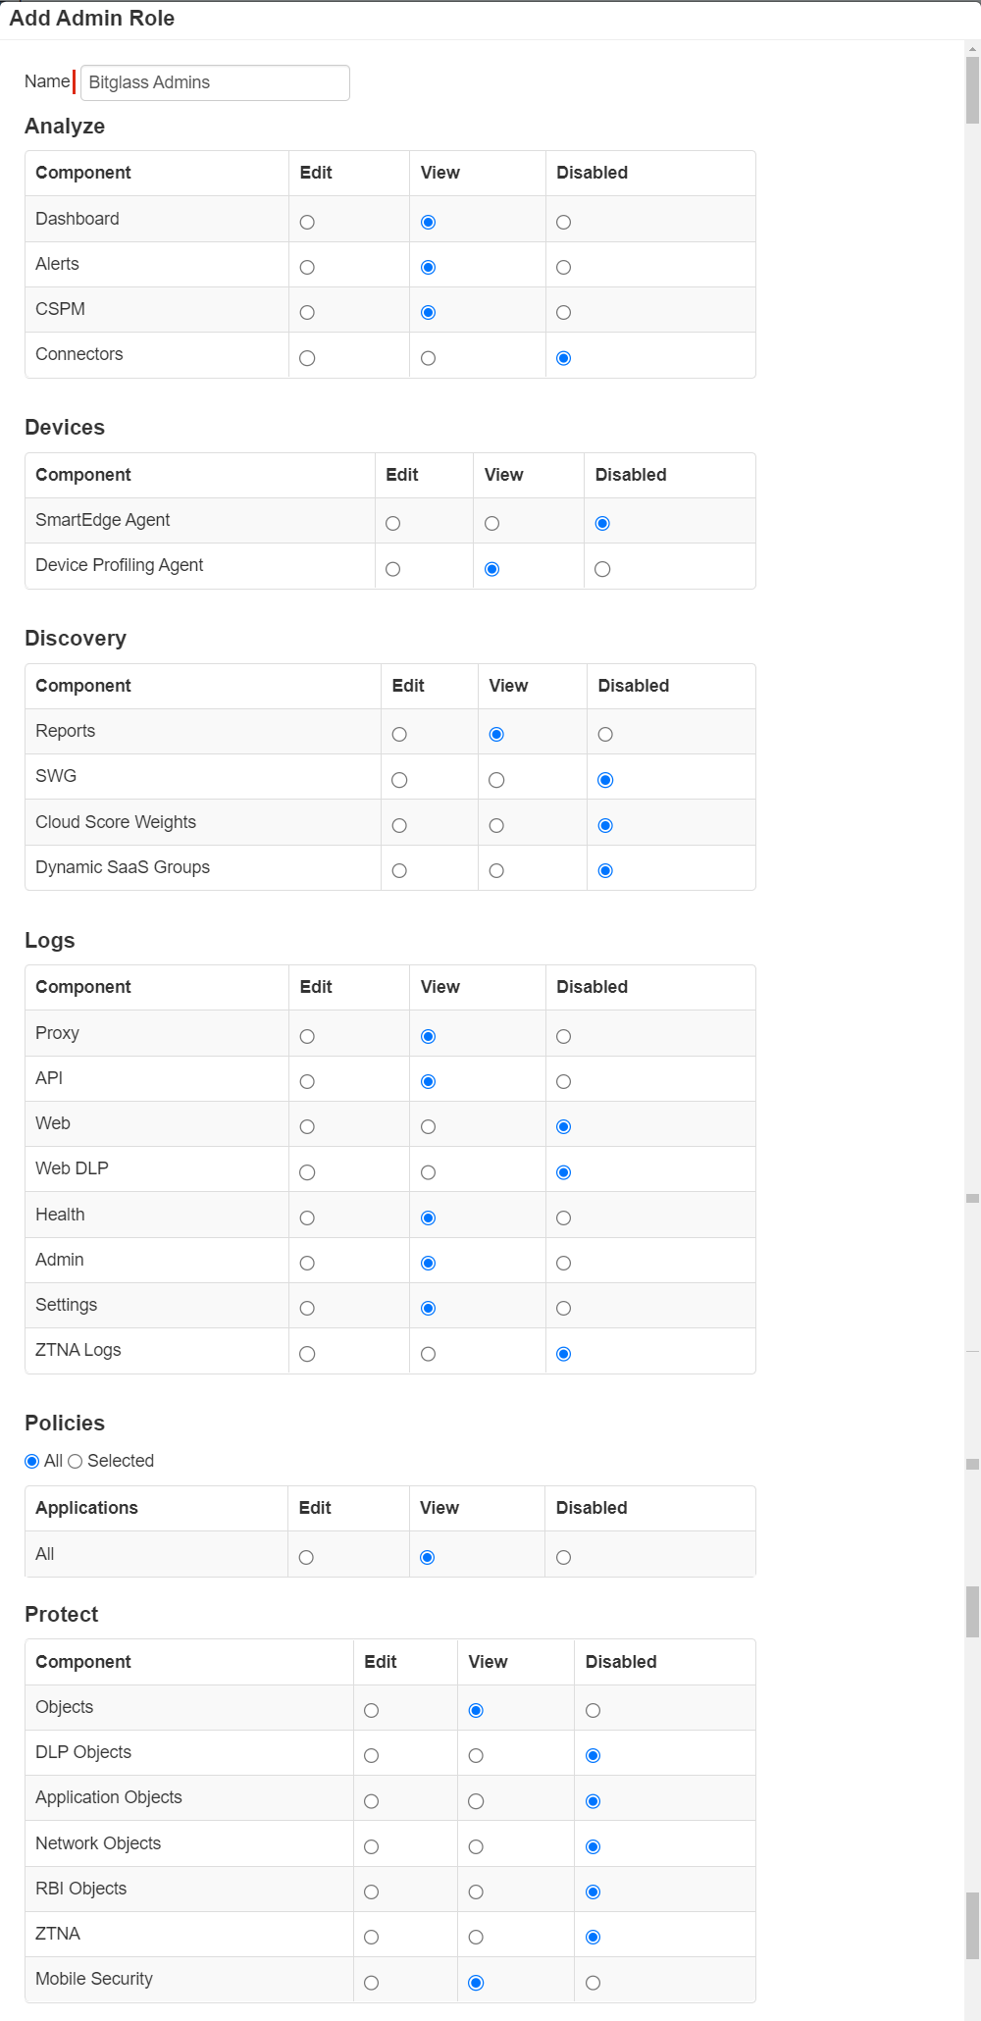Select Selected option under Policies
The height and width of the screenshot is (2021, 981).
(x=75, y=1461)
